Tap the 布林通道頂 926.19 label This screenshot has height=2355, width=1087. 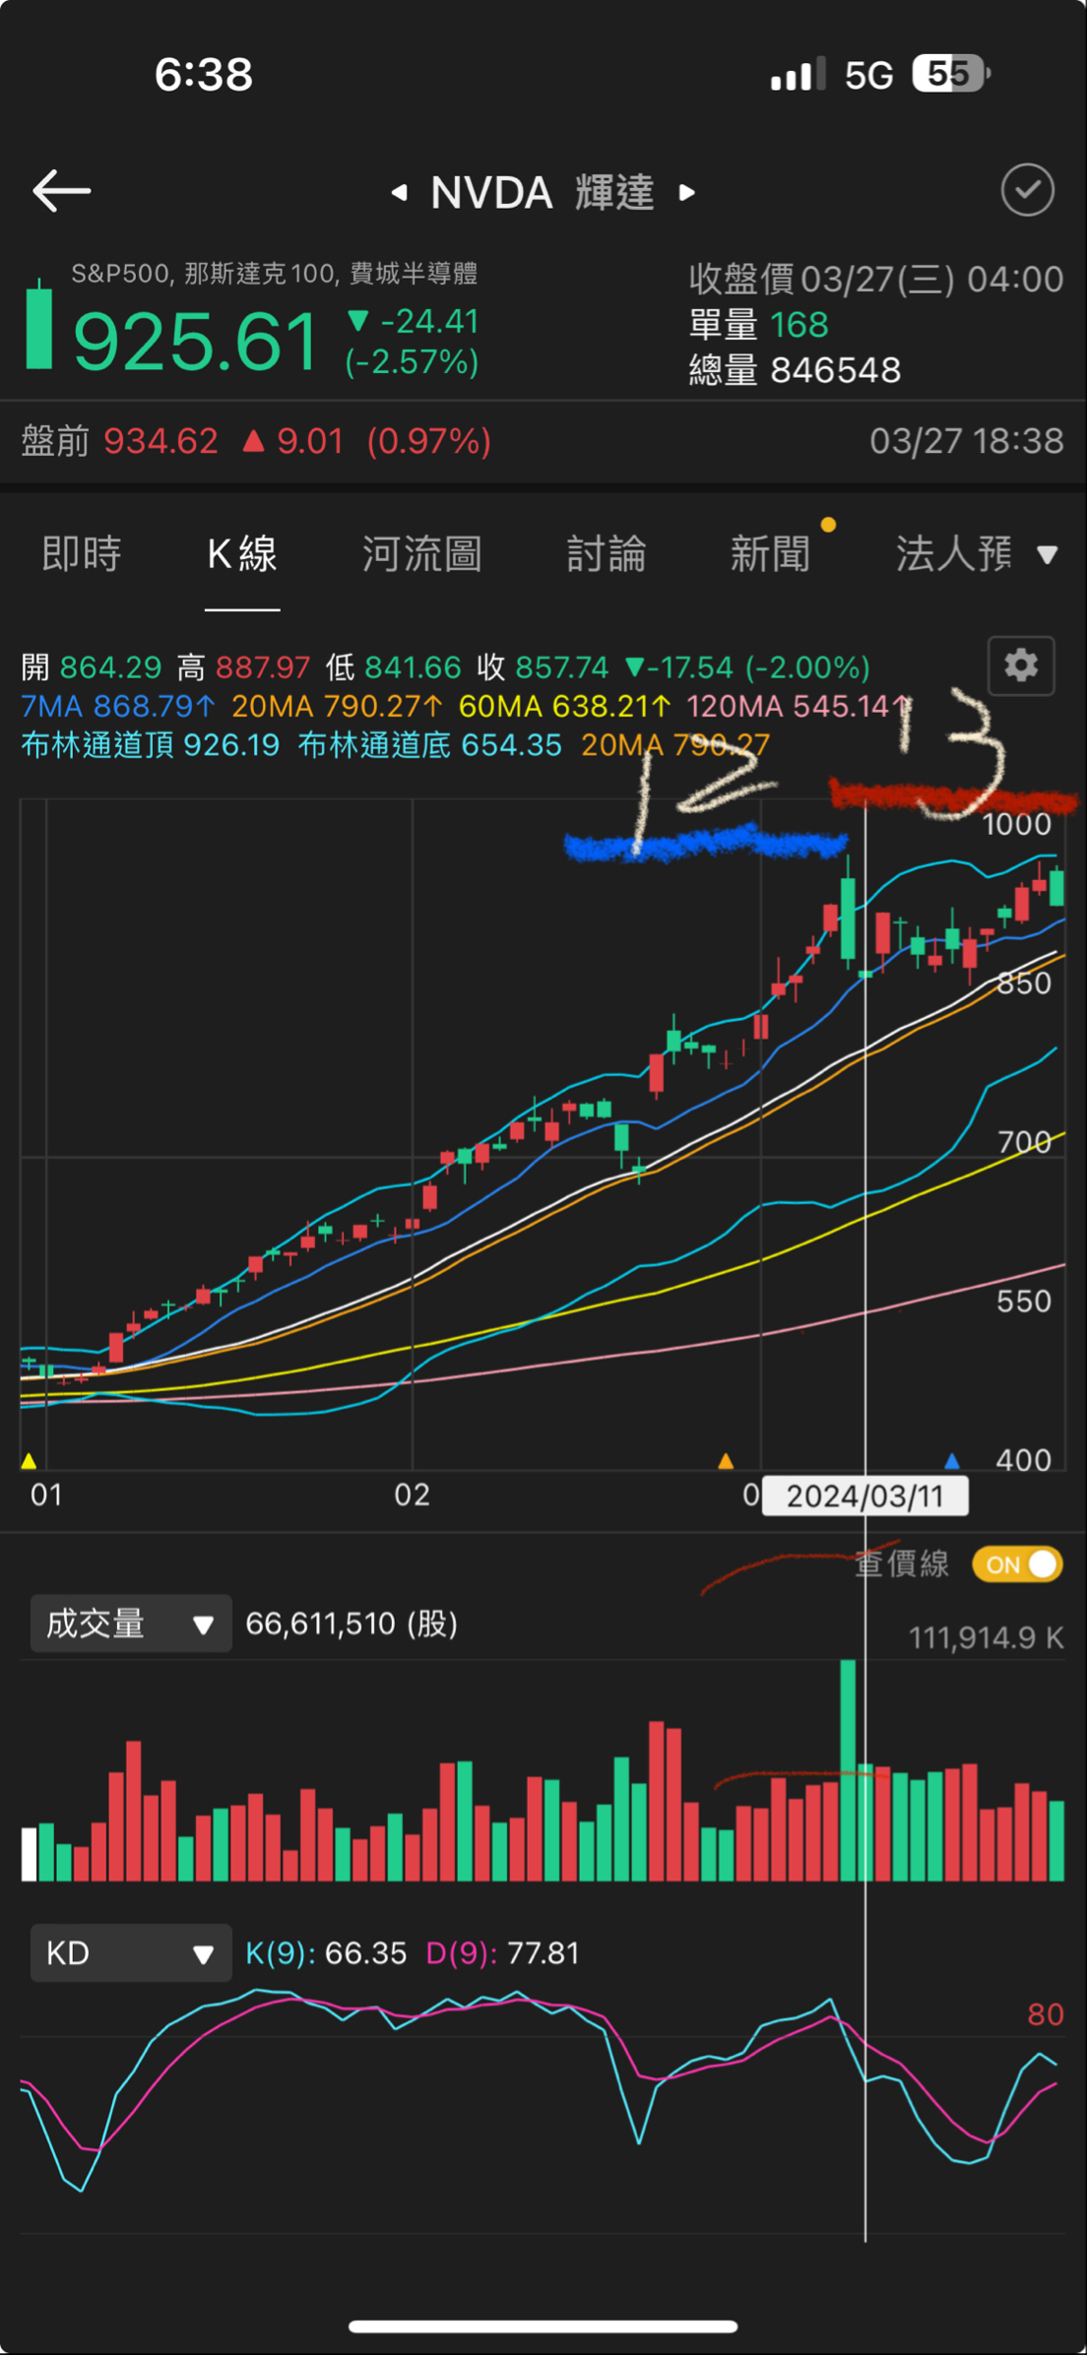click(x=151, y=744)
